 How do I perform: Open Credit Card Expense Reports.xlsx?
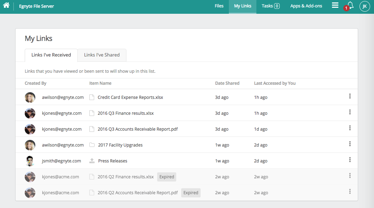(x=130, y=97)
